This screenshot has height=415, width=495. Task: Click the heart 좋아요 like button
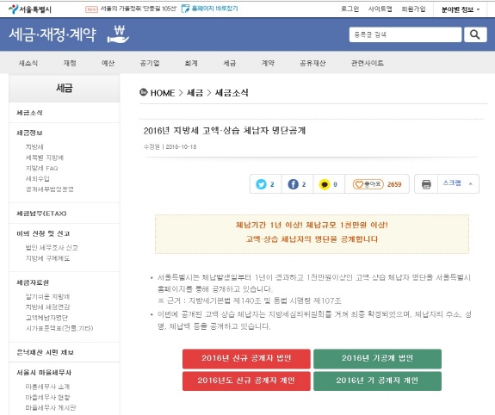click(368, 184)
